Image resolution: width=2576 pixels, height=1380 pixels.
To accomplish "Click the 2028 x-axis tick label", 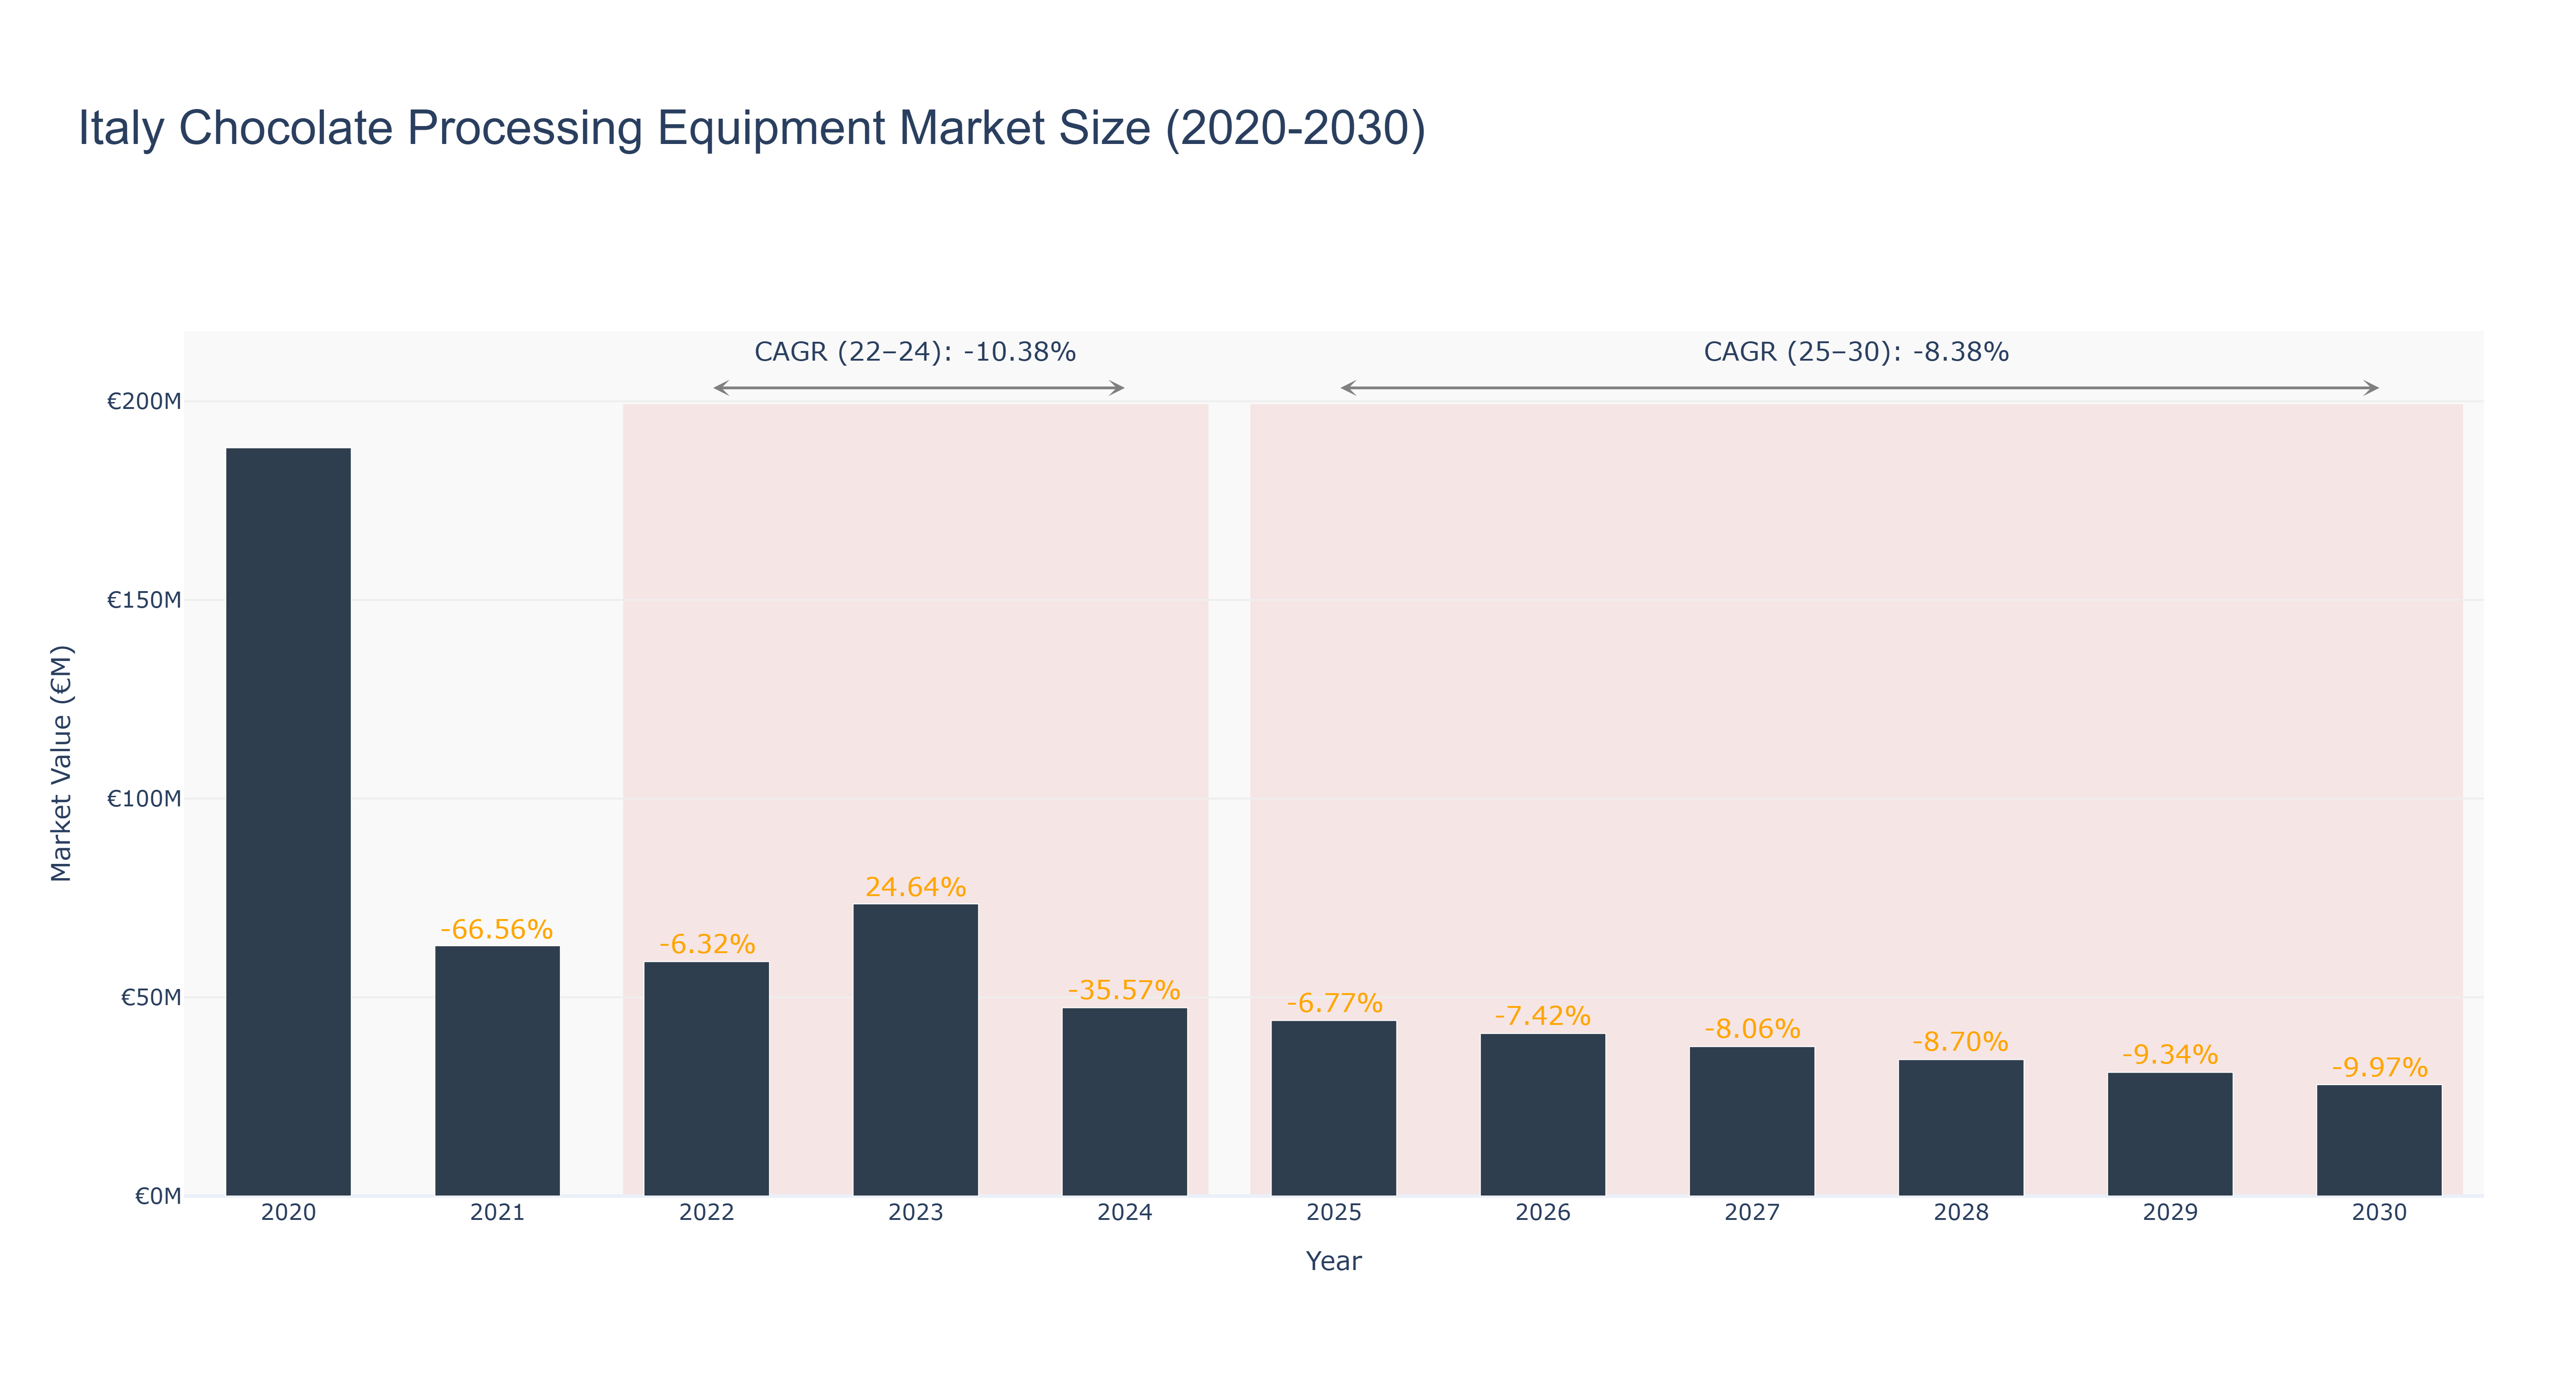I will coord(1960,1213).
